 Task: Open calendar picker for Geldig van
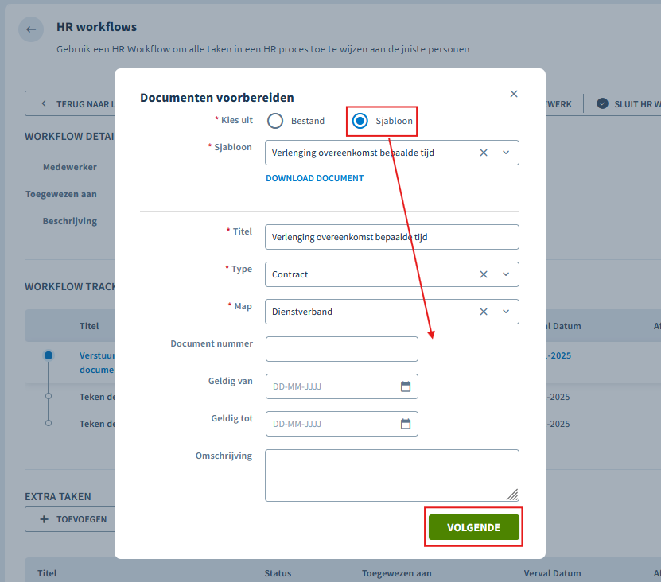coord(406,386)
